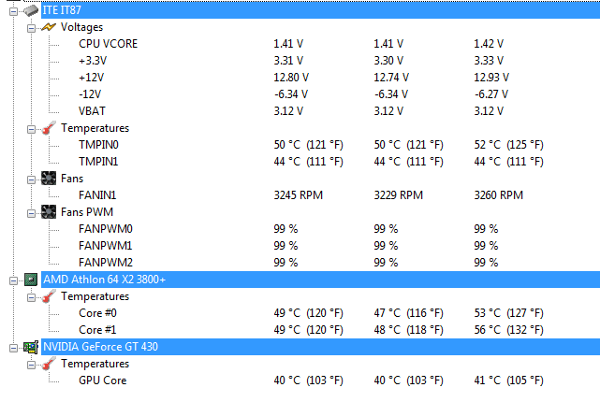Click the GPU Core current 40 °C value
Image resolution: width=600 pixels, height=402 pixels.
pyautogui.click(x=308, y=380)
